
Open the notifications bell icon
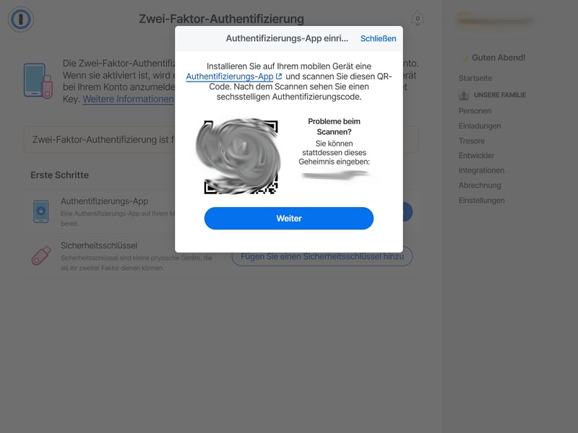418,19
